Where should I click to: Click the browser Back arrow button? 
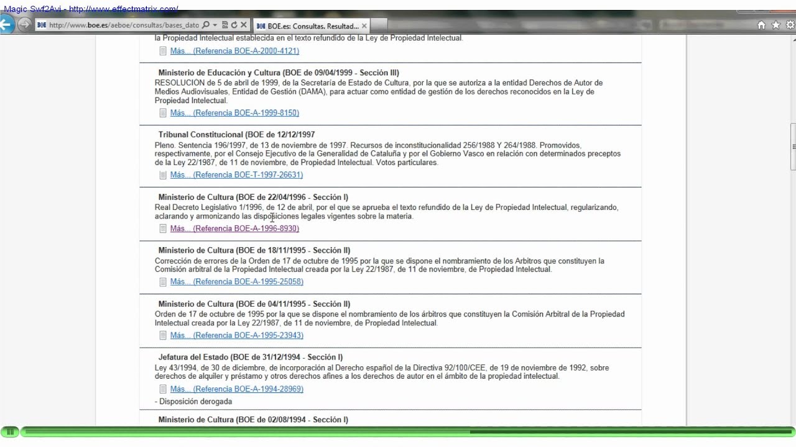(6, 25)
